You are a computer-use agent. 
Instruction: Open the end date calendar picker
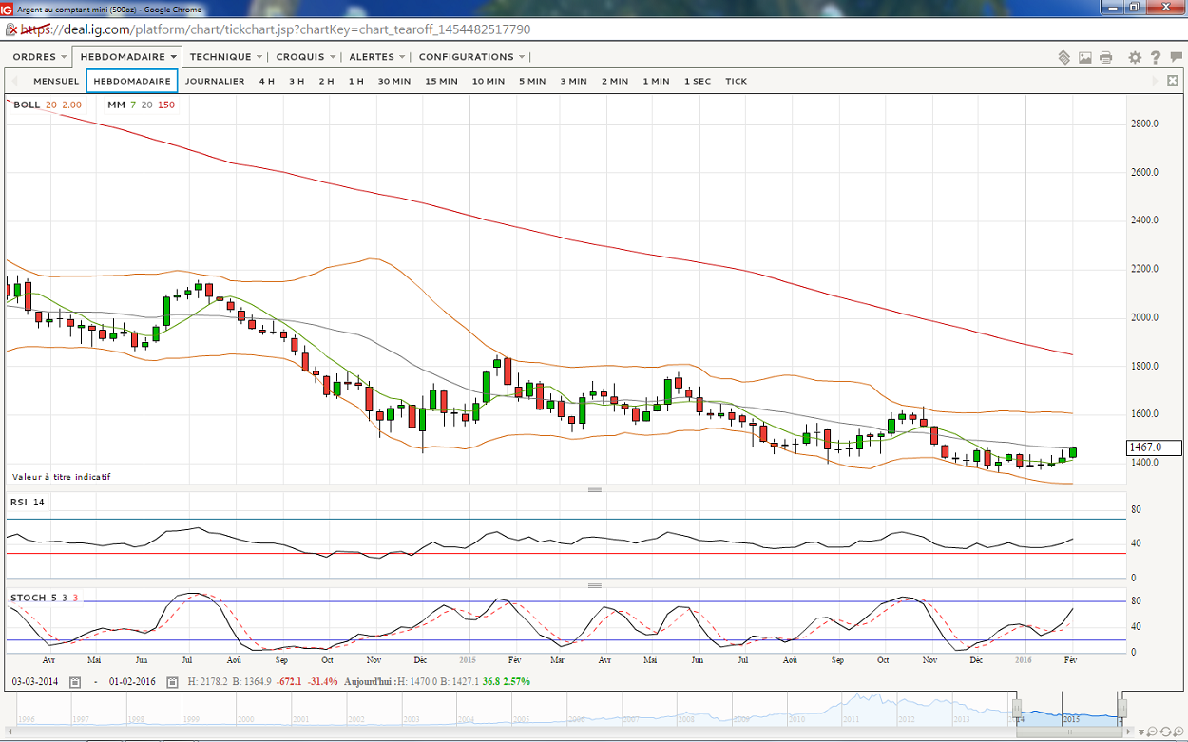click(172, 682)
